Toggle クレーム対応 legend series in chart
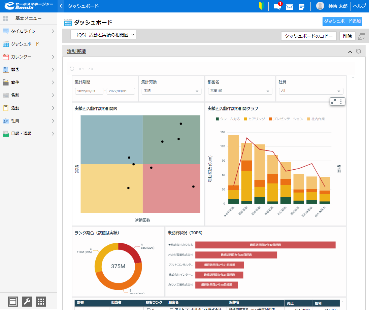 point(228,119)
